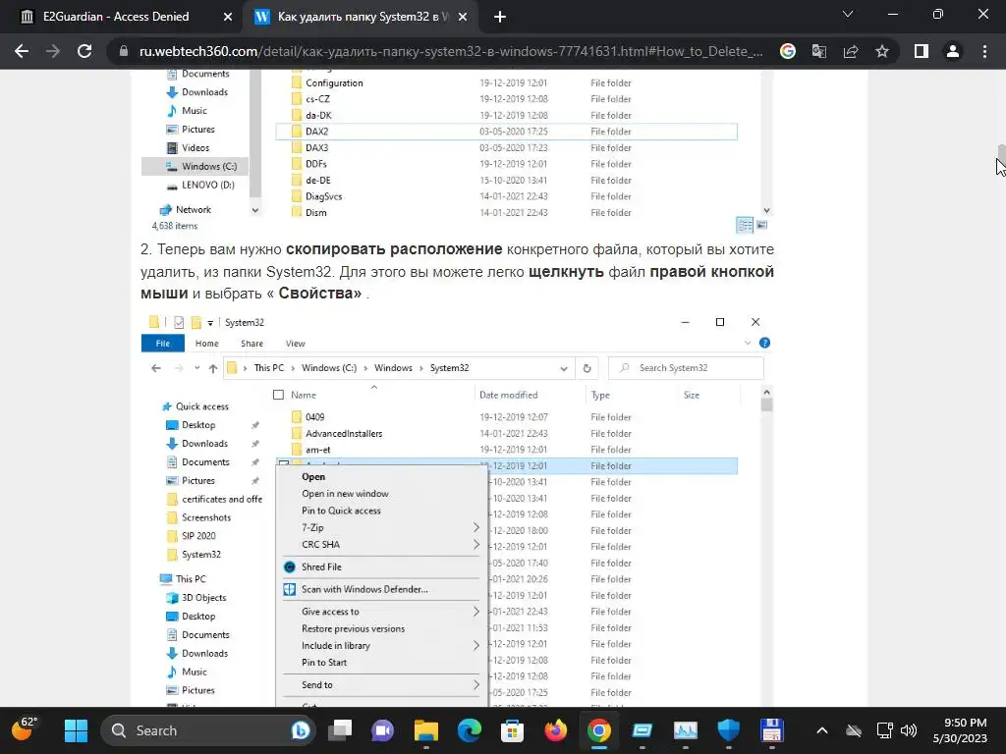Click the File tab in the System32 window
The width and height of the screenshot is (1006, 754).
[163, 343]
